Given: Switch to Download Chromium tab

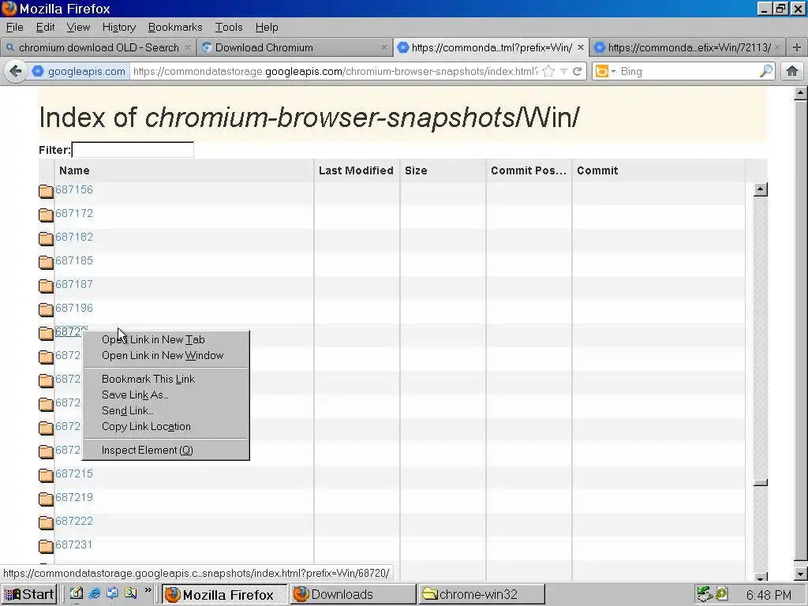Looking at the screenshot, I should click(295, 47).
